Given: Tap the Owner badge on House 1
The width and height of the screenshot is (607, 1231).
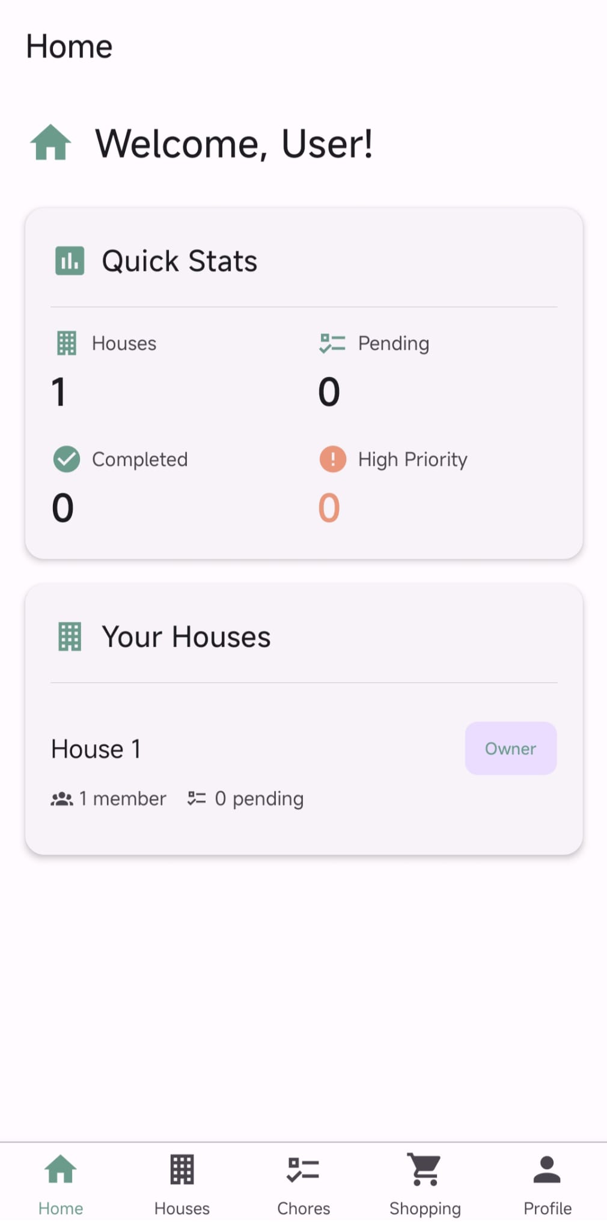Looking at the screenshot, I should [x=510, y=748].
